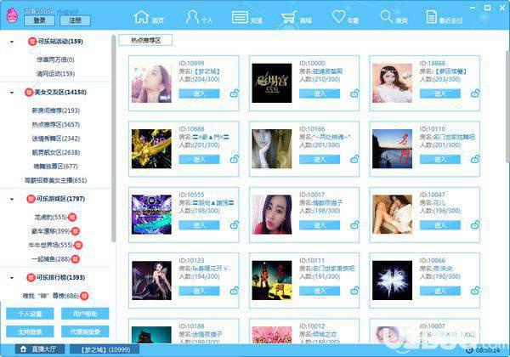Image resolution: width=510 pixels, height=357 pixels.
Task: Click the 主持登录 button
Action: tap(30, 331)
